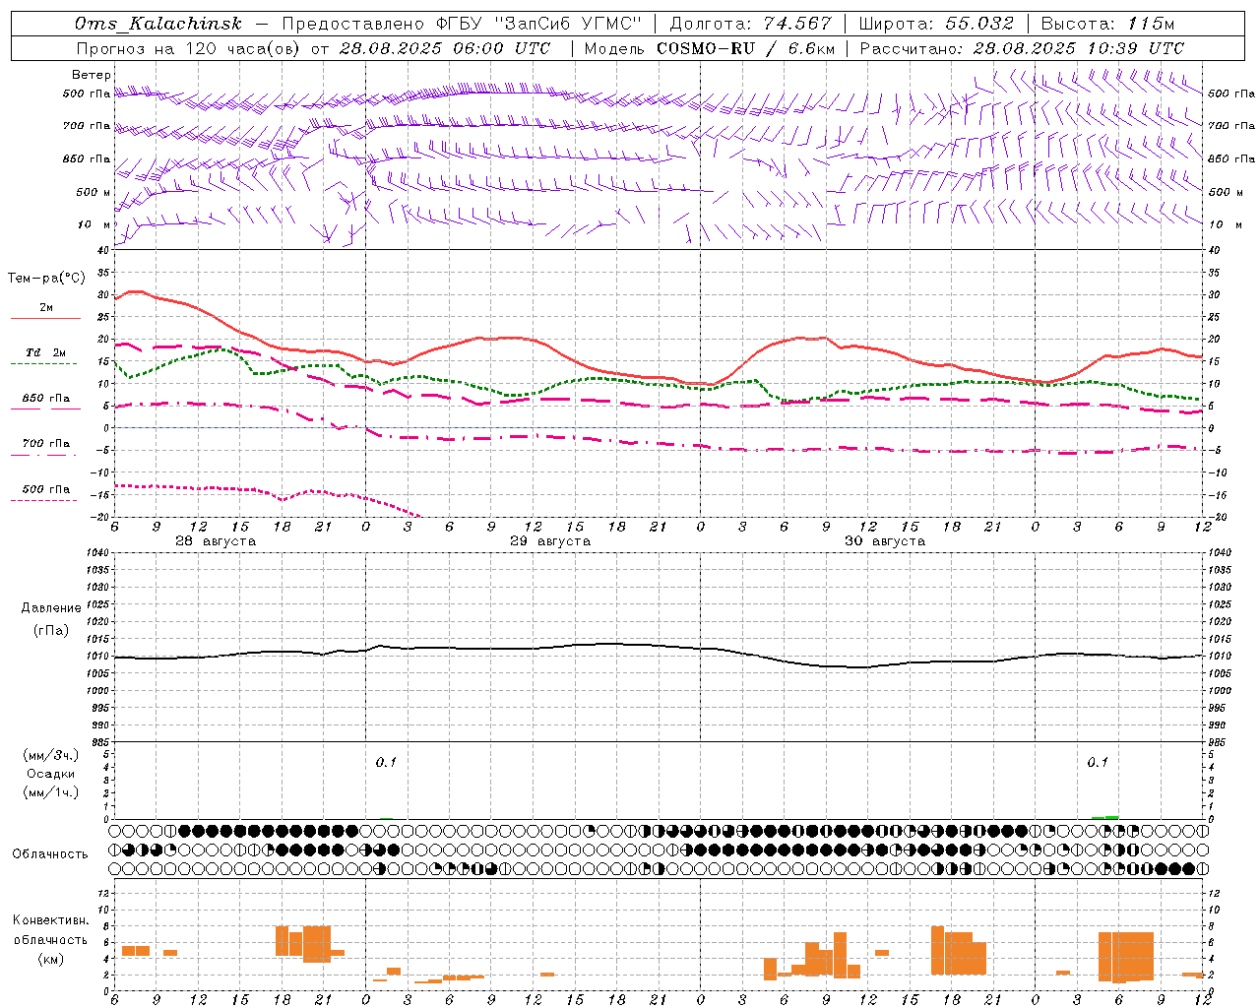Click the 'Осадки' precipitation label
Image resolution: width=1260 pixels, height=1008 pixels.
[51, 774]
